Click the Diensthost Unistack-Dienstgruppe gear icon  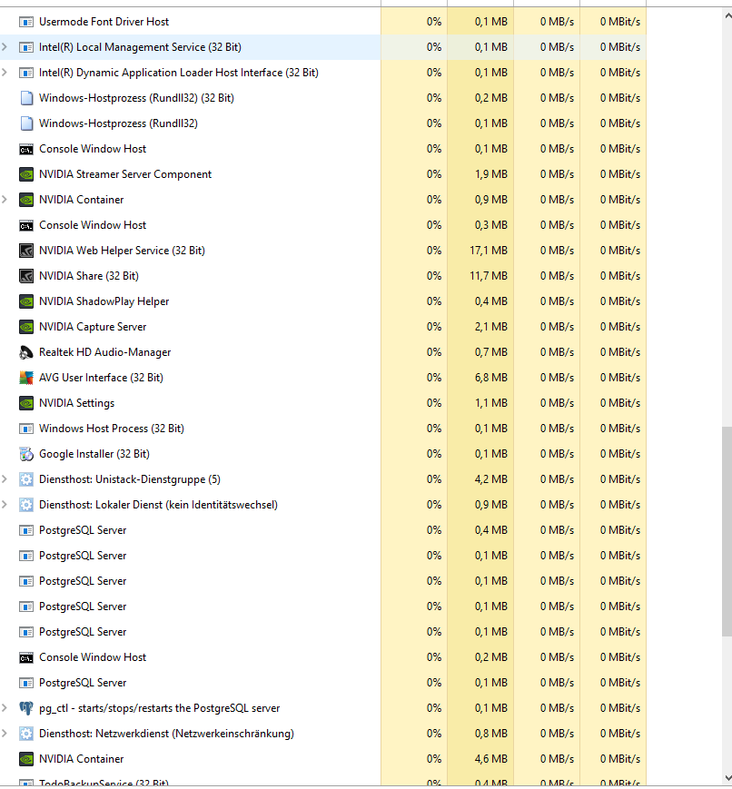(x=26, y=479)
